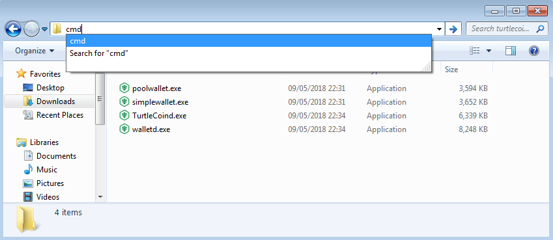The height and width of the screenshot is (240, 553).
Task: Select walletd.exe file
Action: (x=151, y=129)
